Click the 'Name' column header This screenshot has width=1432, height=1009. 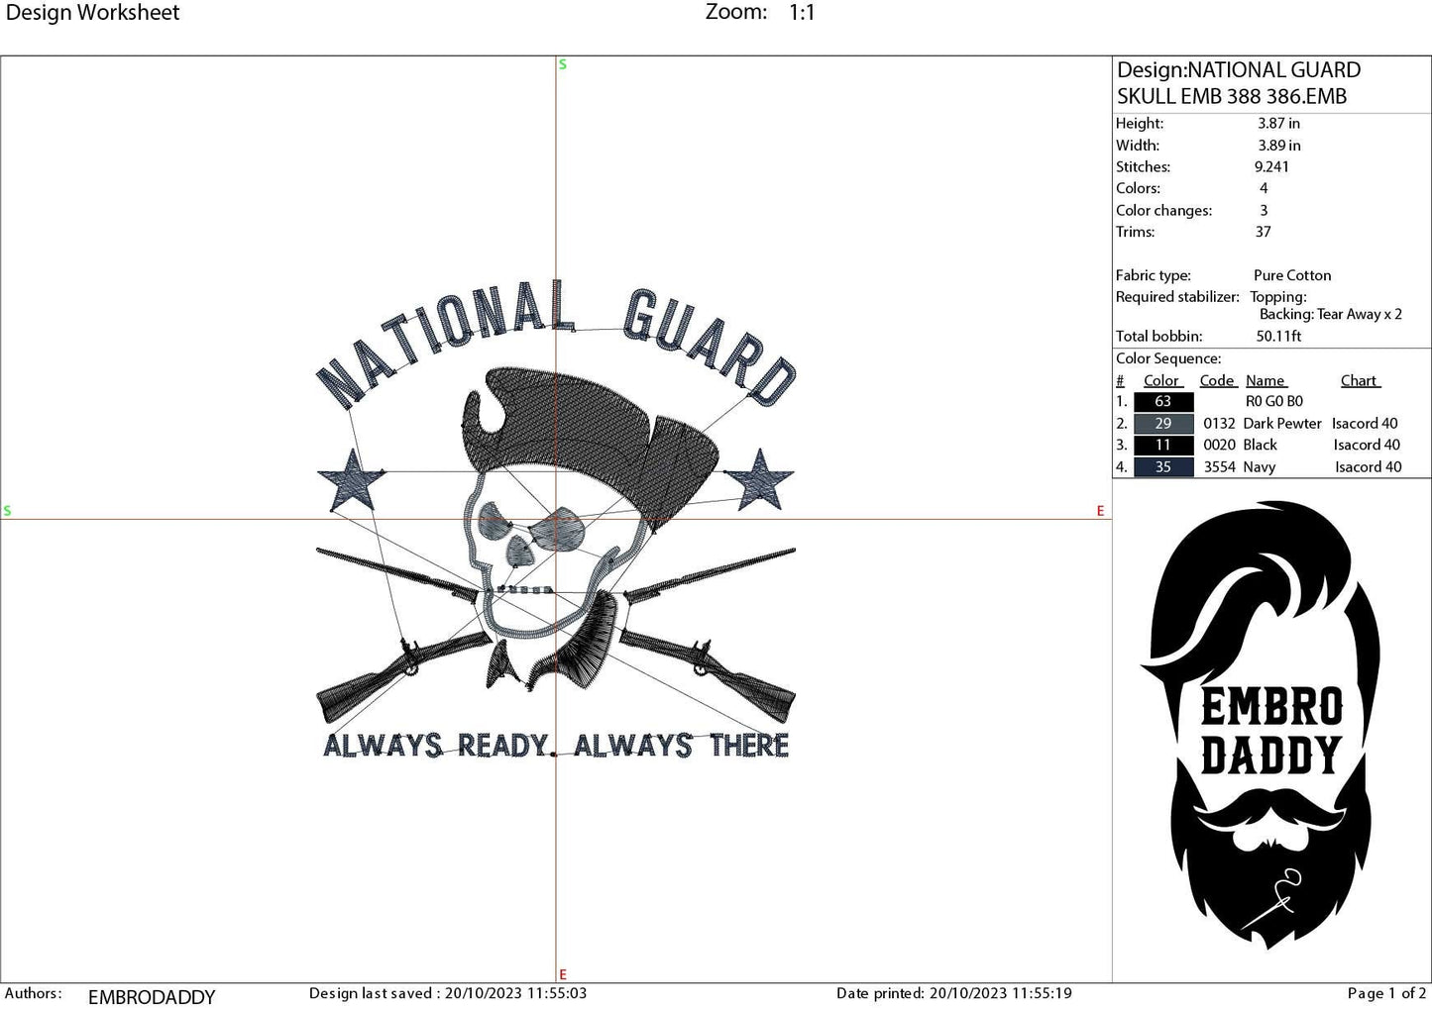pyautogui.click(x=1266, y=381)
